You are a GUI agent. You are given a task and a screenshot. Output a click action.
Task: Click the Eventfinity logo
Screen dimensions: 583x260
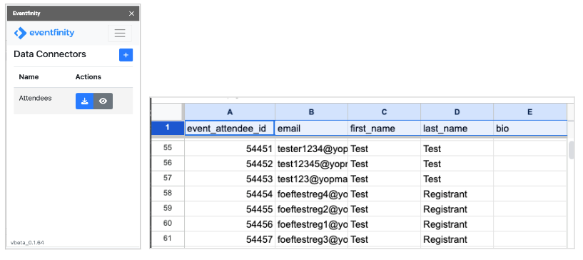[x=44, y=33]
